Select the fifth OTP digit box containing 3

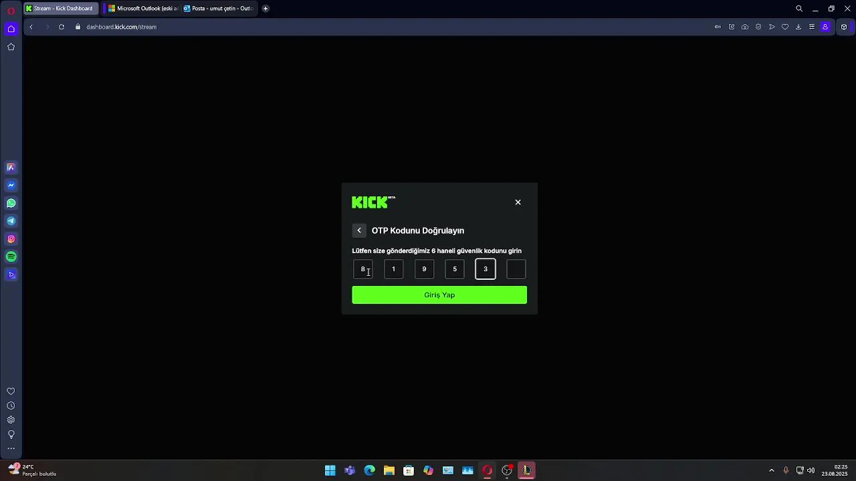pos(486,269)
